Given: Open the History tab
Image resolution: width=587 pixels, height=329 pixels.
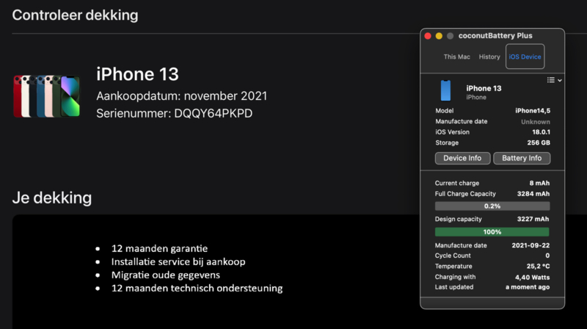Looking at the screenshot, I should point(489,57).
